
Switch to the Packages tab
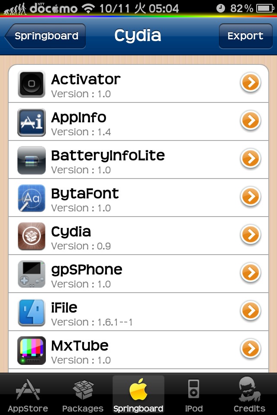coord(83,395)
